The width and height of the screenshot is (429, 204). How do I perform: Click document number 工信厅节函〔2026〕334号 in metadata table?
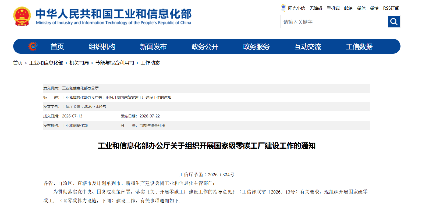(x=84, y=106)
